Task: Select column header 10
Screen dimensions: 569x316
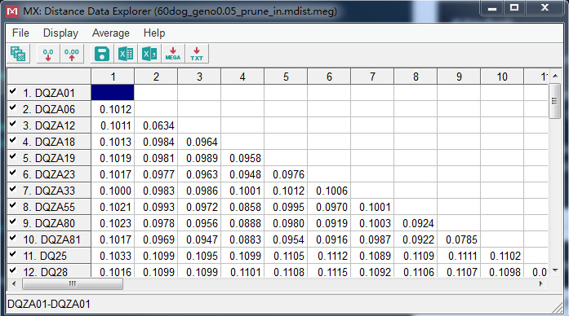Action: pyautogui.click(x=502, y=77)
